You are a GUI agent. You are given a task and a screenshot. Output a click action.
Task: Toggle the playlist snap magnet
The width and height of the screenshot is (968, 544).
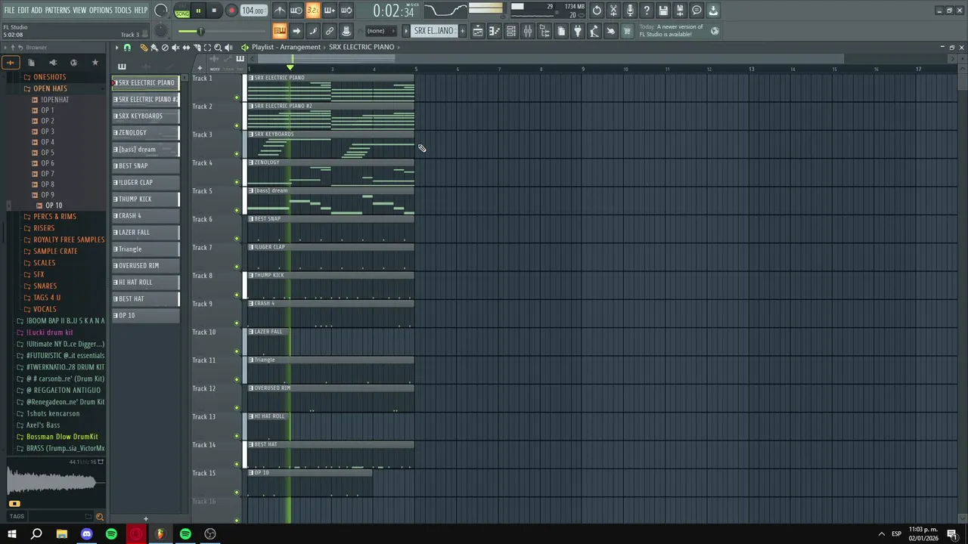pos(127,48)
